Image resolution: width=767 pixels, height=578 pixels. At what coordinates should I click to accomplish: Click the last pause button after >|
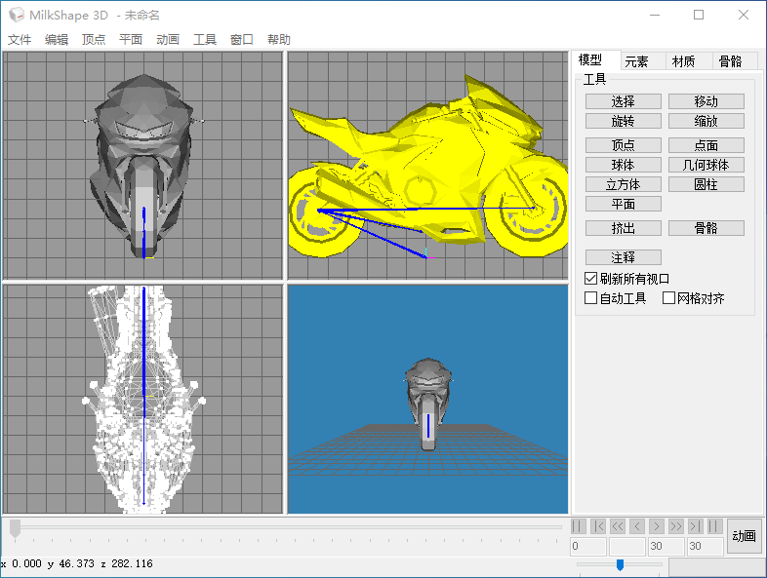pos(714,526)
